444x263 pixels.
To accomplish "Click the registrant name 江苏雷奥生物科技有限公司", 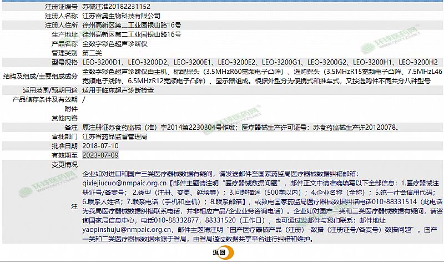I will tap(121, 16).
